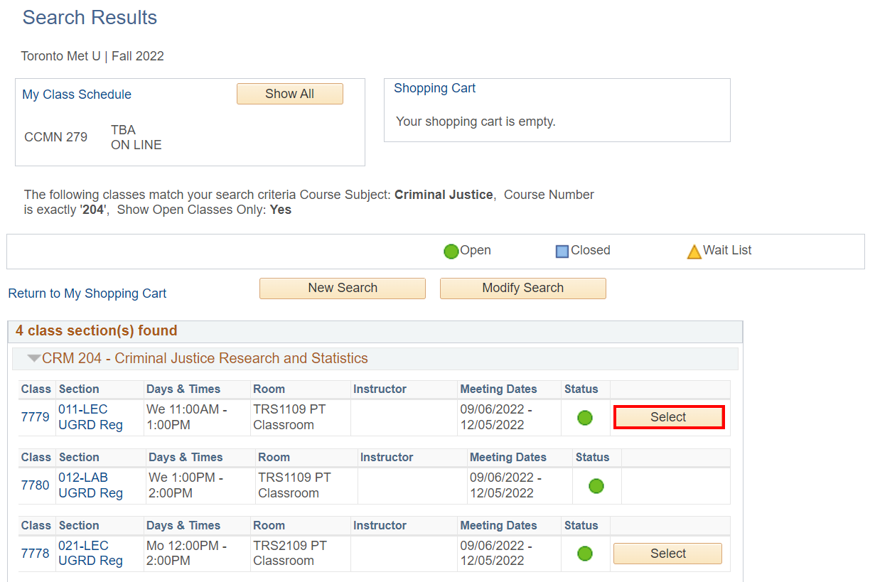The width and height of the screenshot is (875, 582).
Task: Open the Shopping Cart link
Action: (434, 88)
